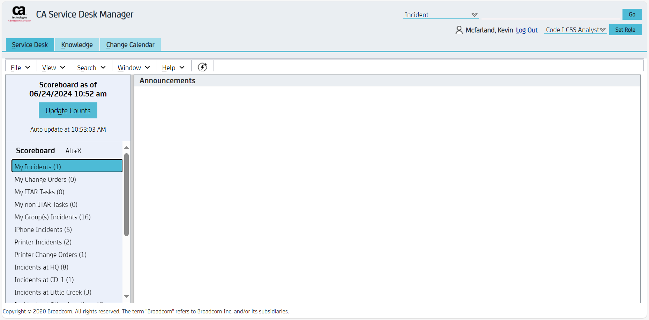
Task: Open the Search menu
Action: 91,68
